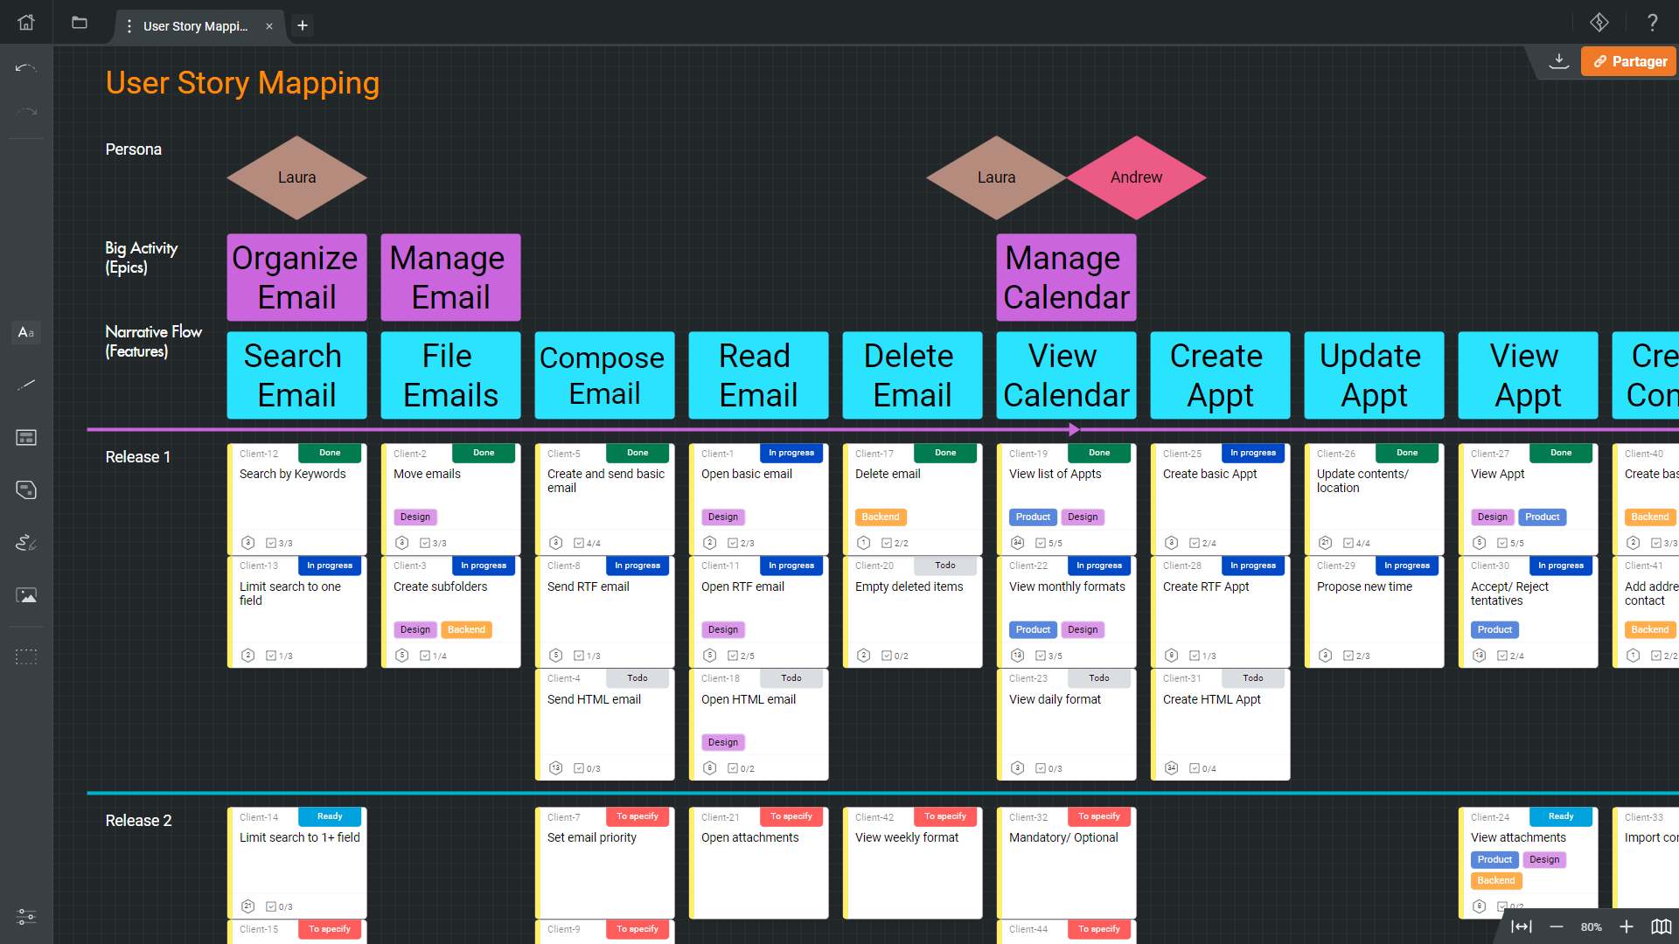Download the board via download icon
The height and width of the screenshot is (944, 1679).
click(1558, 61)
